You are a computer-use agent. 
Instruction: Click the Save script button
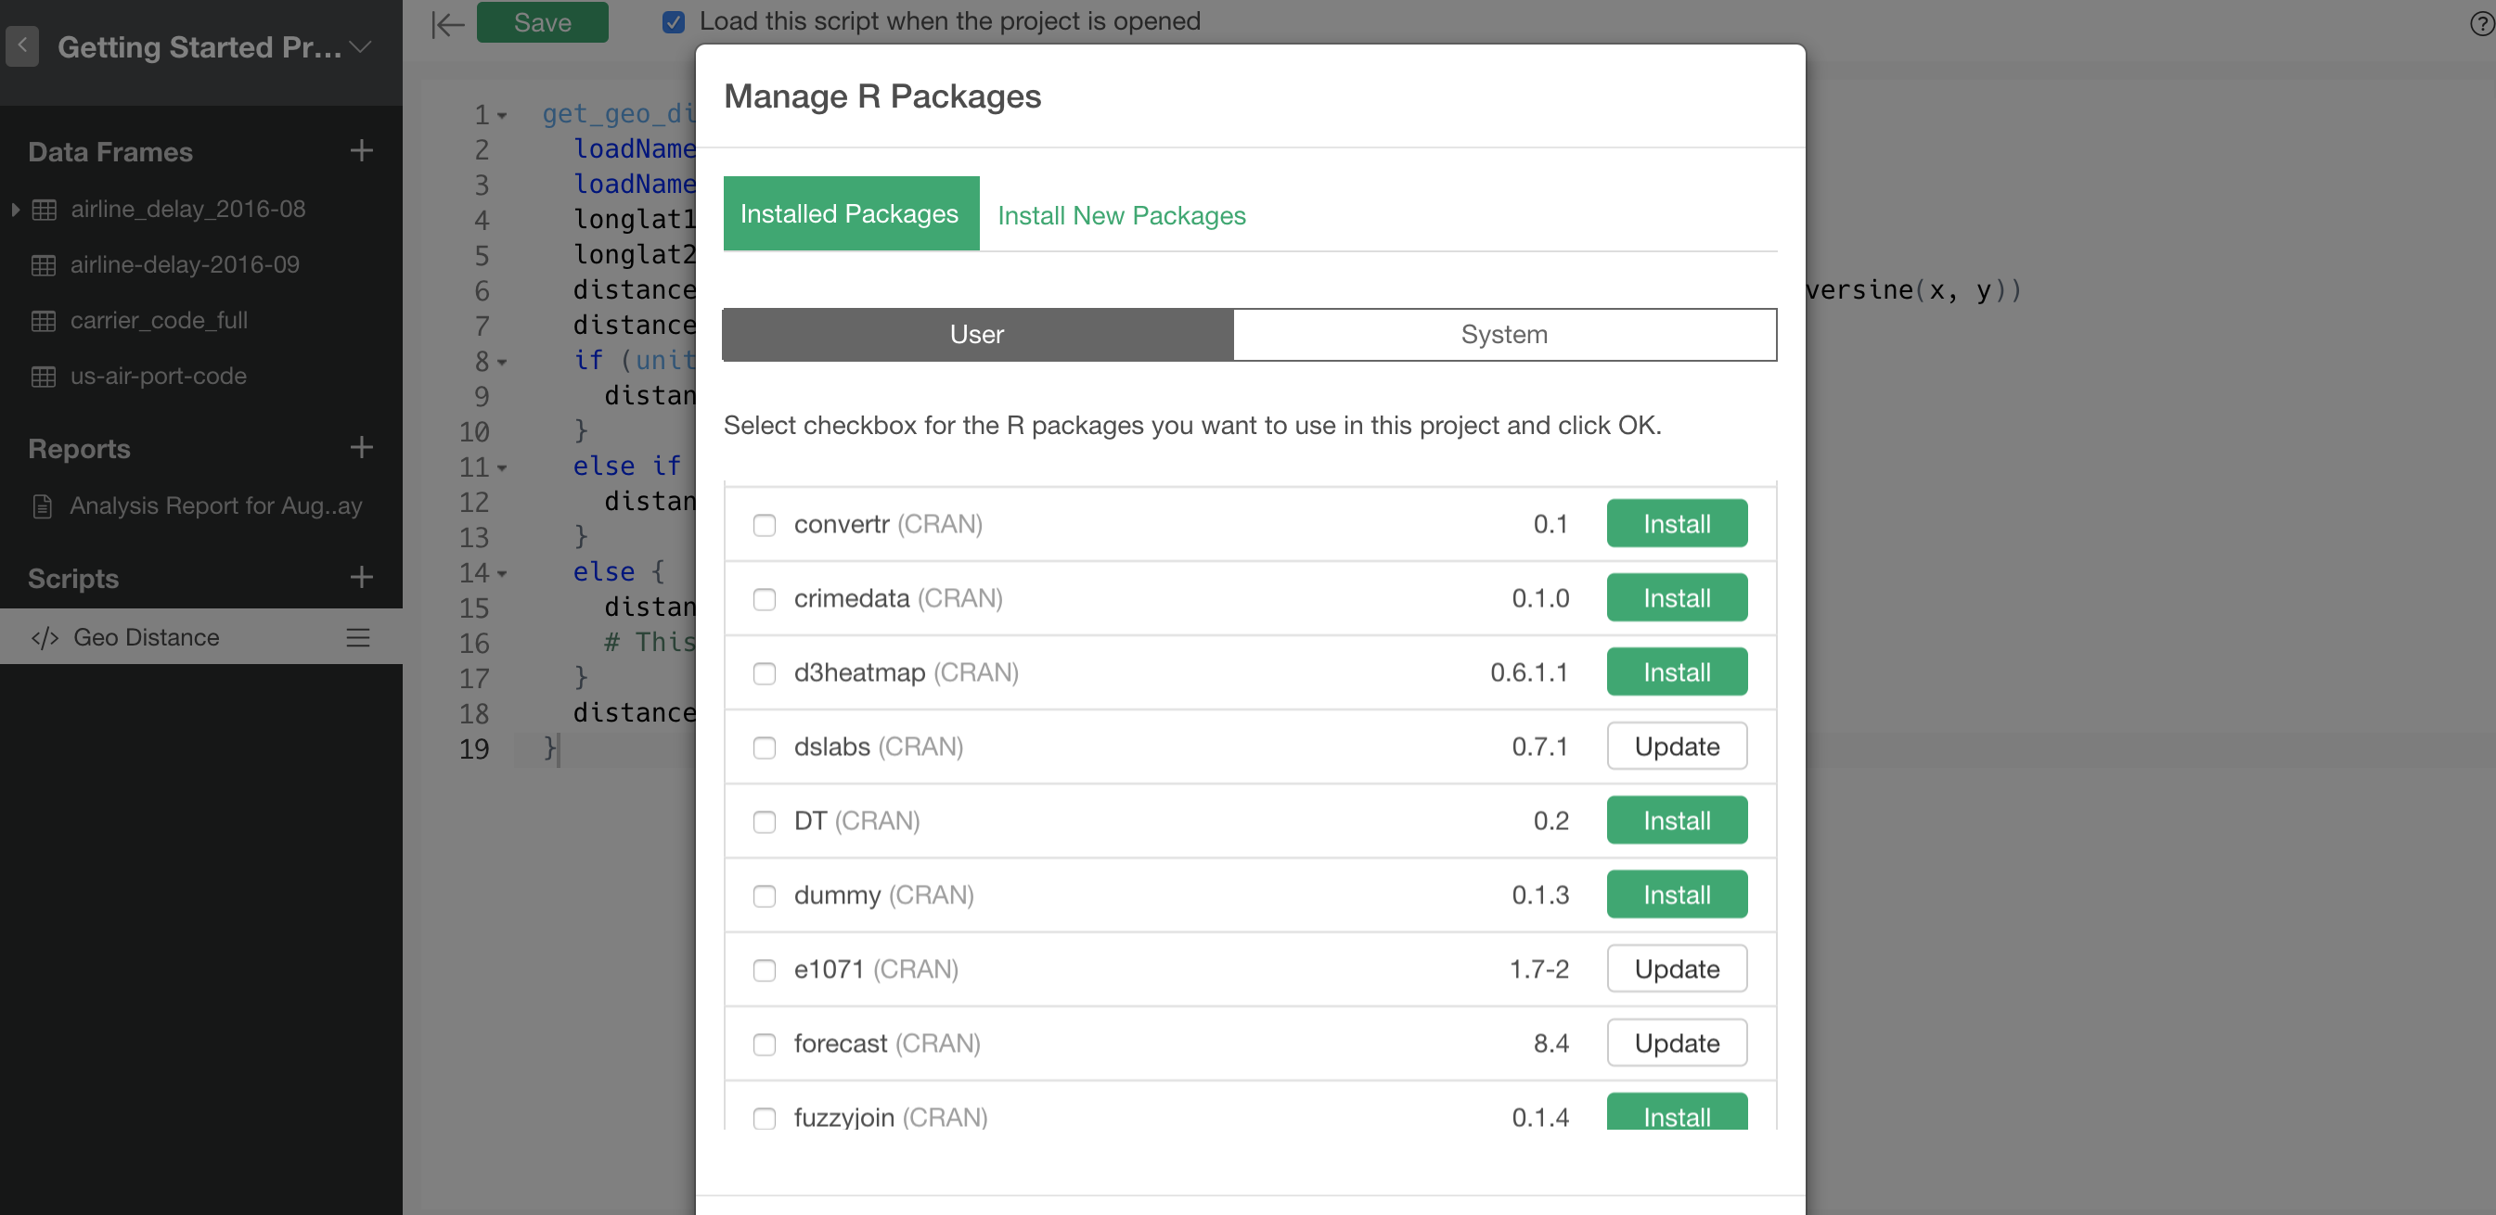tap(542, 22)
